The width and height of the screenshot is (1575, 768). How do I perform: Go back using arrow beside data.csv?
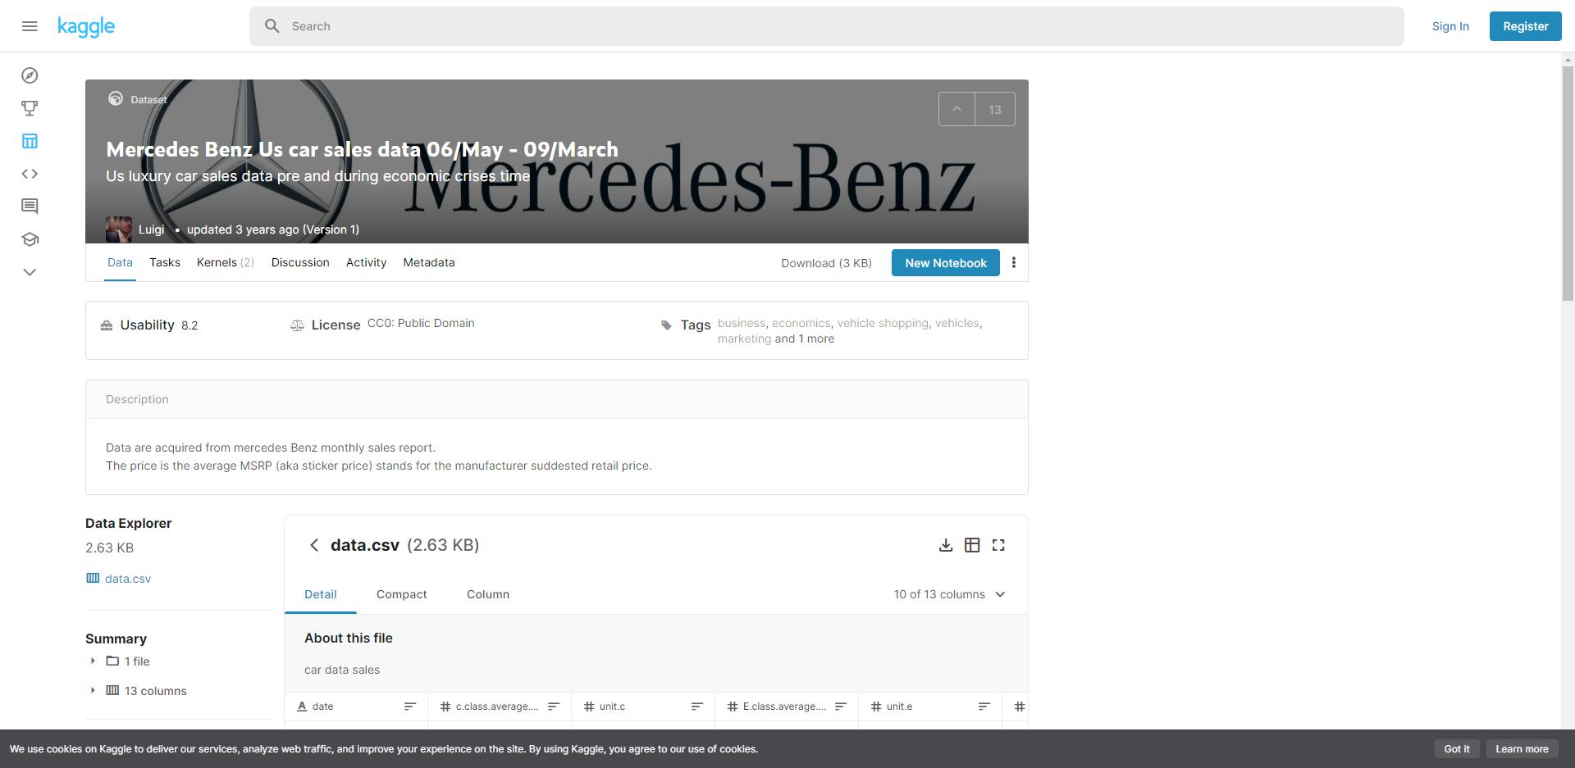click(313, 545)
